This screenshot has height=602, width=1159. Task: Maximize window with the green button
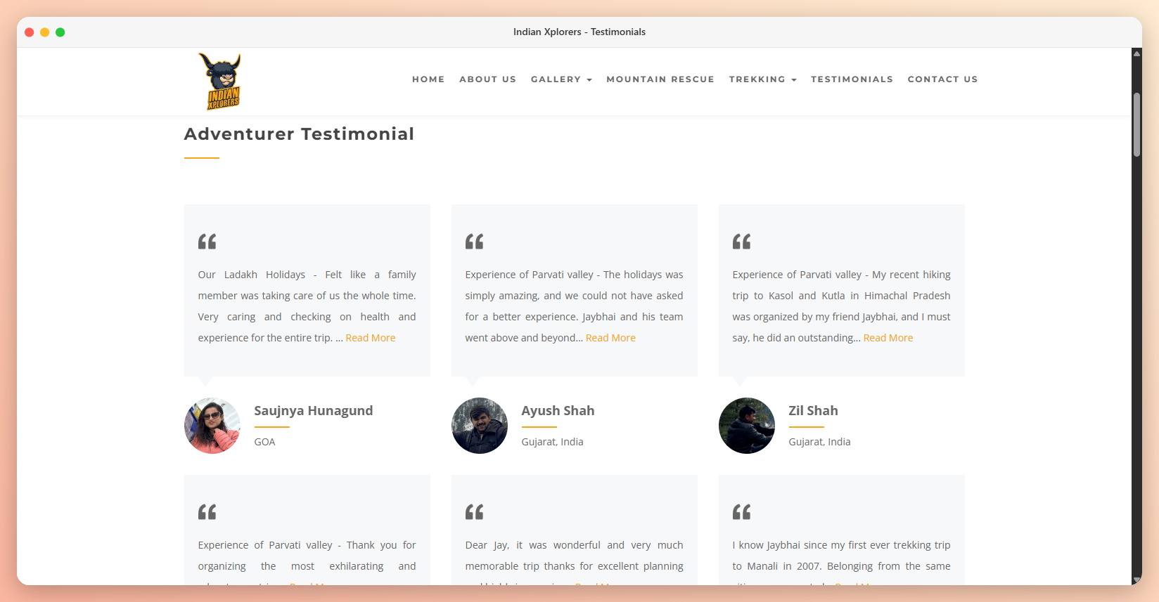[60, 32]
